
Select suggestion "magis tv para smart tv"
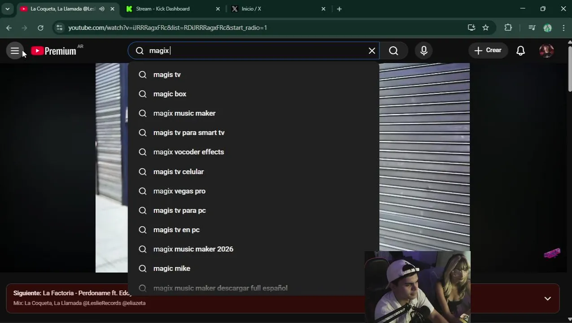[253, 132]
